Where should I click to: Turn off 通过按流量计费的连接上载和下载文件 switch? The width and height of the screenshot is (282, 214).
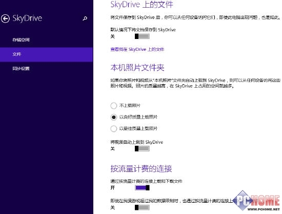[x=142, y=188]
